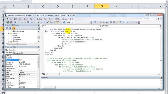168x94 pixels.
Task: Click List Properties/Methods icon on Edit toolbar
Action: 94,22
